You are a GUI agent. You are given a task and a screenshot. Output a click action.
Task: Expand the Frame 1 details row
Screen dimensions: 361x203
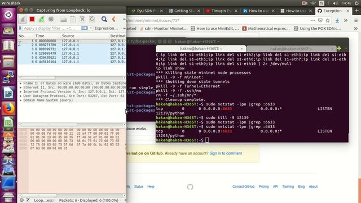(x=20, y=83)
